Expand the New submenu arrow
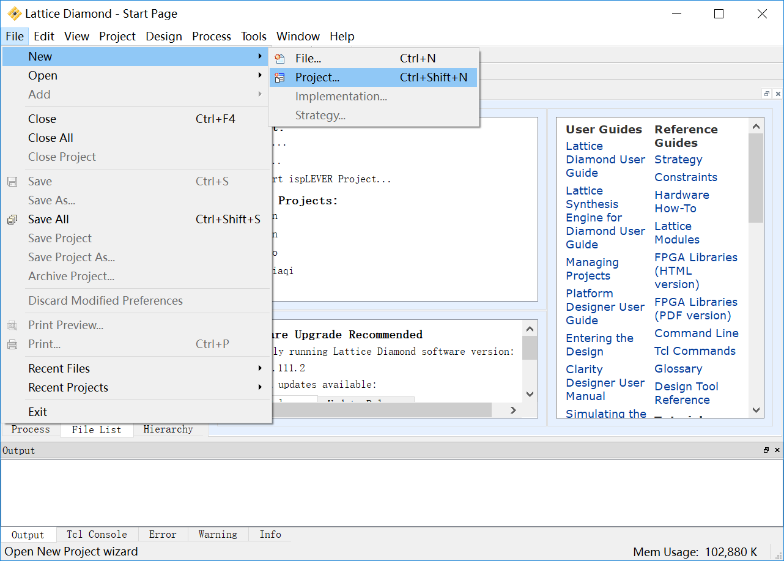Screen dimensions: 784x561 (260, 56)
